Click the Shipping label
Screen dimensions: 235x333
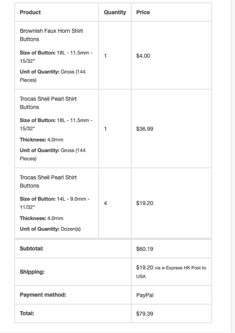point(32,272)
